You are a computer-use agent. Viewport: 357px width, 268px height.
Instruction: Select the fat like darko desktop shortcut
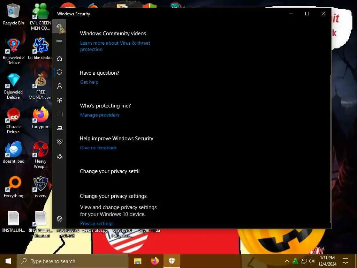[40, 49]
